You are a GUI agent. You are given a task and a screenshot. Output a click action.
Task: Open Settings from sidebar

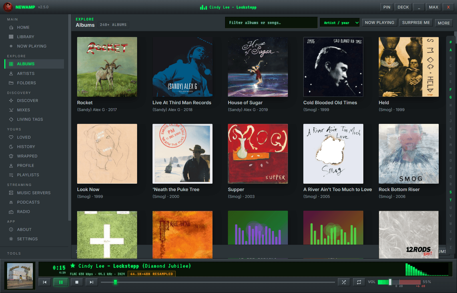tap(34, 239)
